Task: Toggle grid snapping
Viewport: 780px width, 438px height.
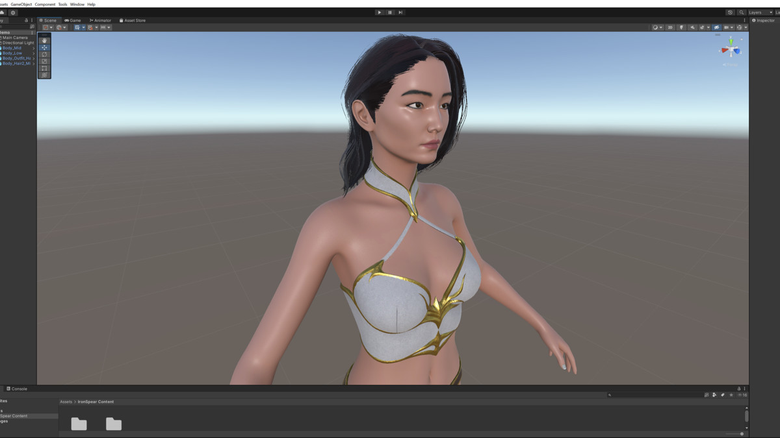Action: (90, 27)
